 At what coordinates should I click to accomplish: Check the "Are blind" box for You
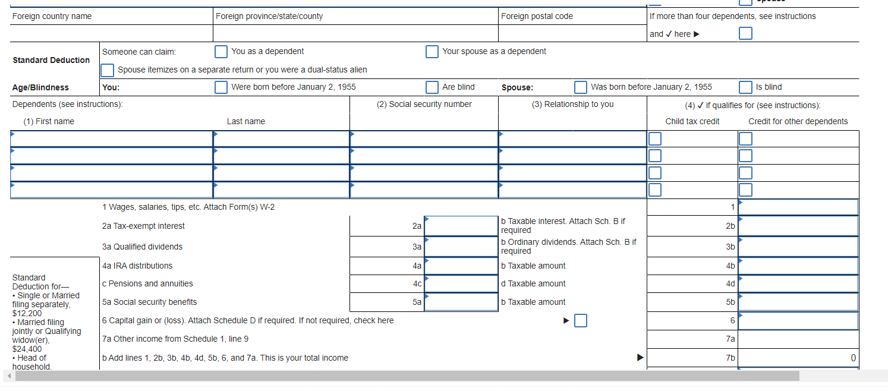432,87
